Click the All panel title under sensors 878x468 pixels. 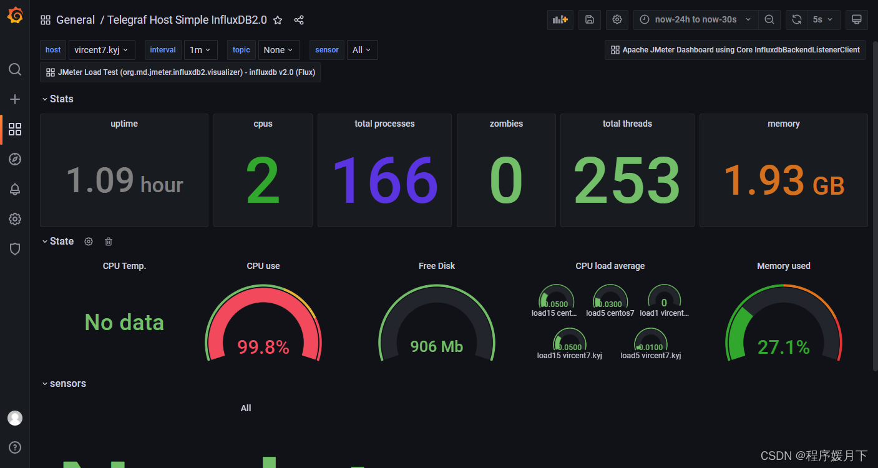246,408
